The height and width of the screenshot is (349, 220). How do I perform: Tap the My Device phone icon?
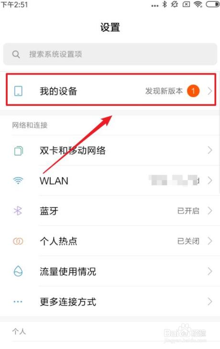click(18, 91)
